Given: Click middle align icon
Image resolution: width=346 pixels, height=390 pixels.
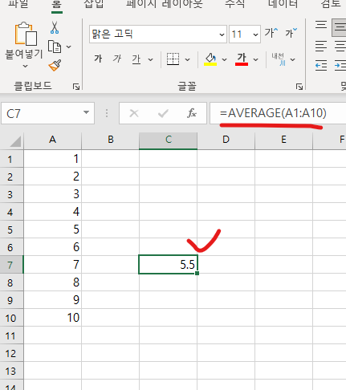Looking at the screenshot, I should (x=339, y=27).
